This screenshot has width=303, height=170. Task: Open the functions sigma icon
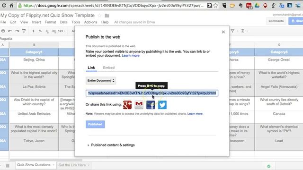tap(242, 31)
